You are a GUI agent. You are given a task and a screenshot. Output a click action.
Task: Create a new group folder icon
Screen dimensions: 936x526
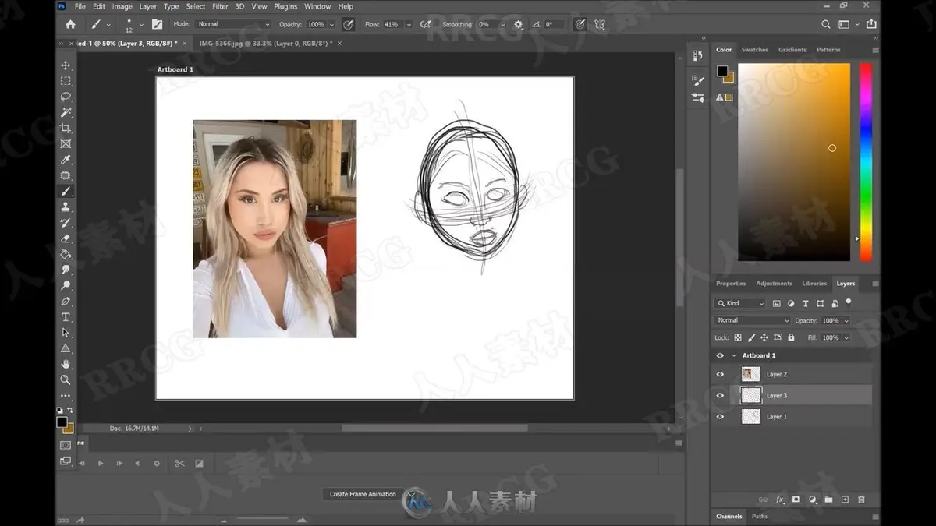pyautogui.click(x=828, y=500)
